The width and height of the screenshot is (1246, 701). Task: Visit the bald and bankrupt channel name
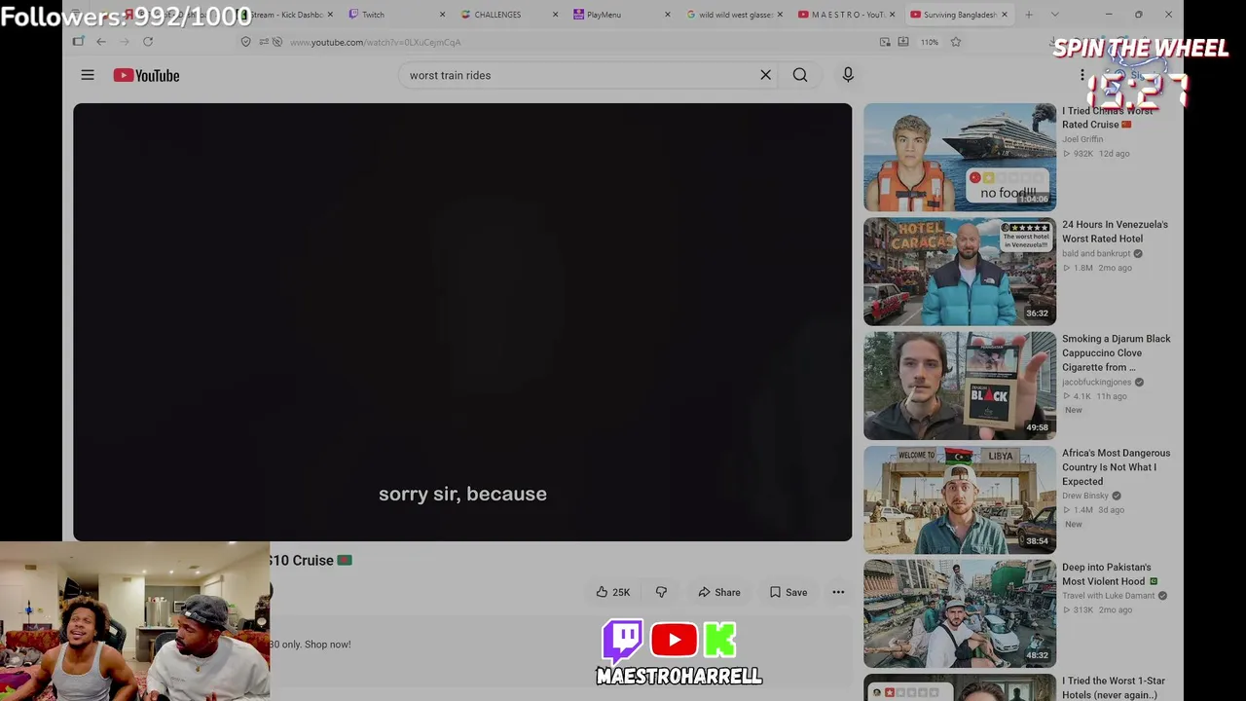(x=1096, y=253)
